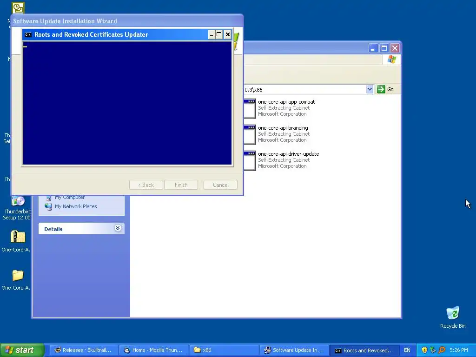
Task: Click the one-core-api-branding file icon
Action: (x=250, y=134)
